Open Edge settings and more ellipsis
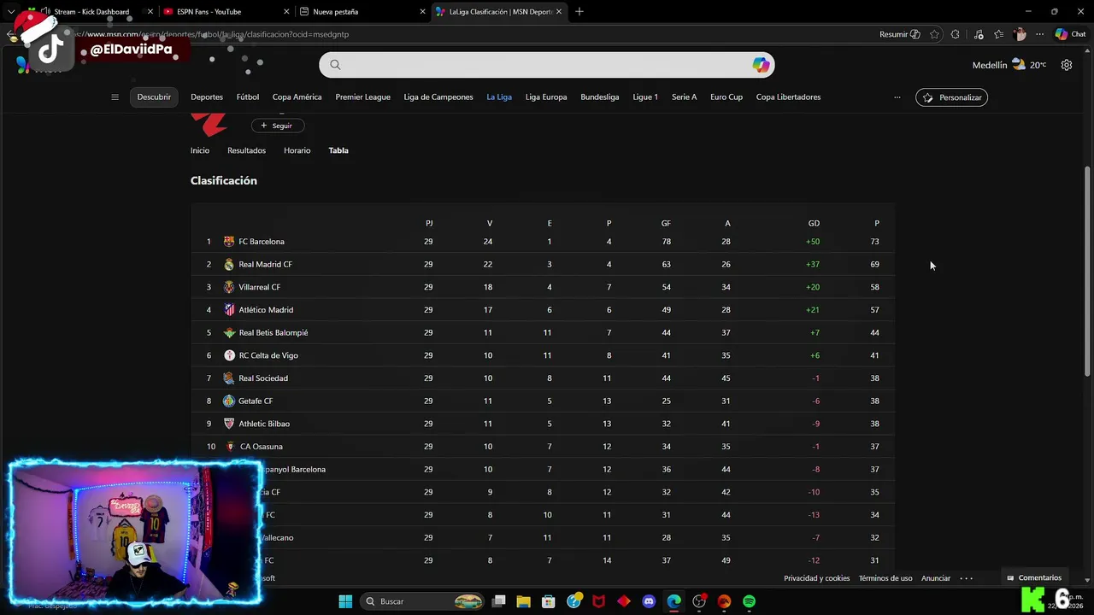 tap(1039, 34)
